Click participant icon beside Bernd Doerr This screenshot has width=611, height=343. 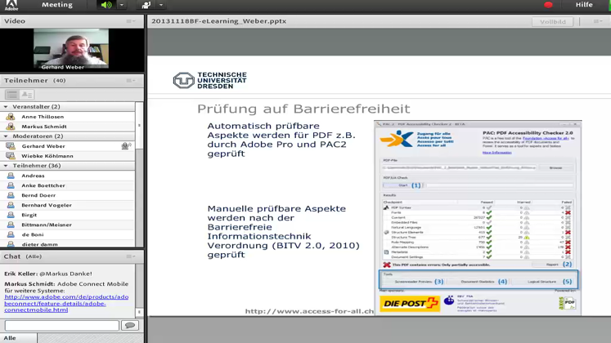[11, 195]
